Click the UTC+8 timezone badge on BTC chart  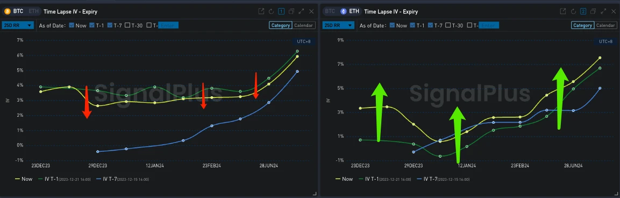tap(304, 41)
